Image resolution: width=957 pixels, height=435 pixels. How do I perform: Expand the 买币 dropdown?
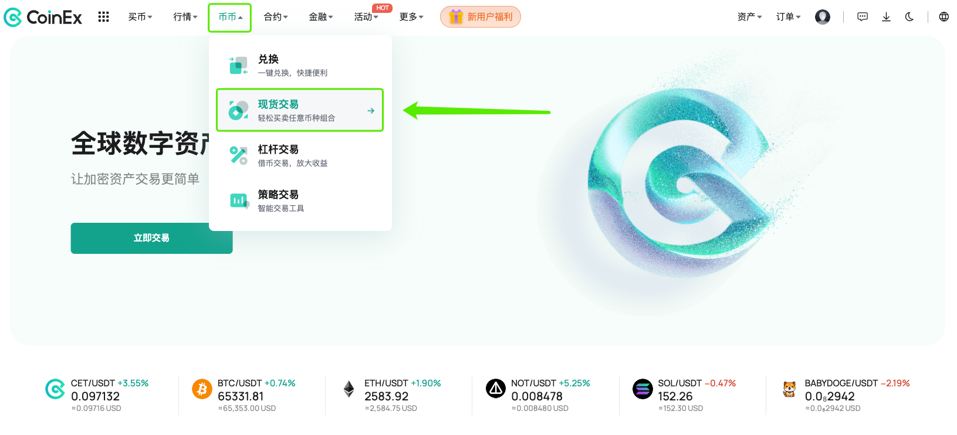point(140,17)
